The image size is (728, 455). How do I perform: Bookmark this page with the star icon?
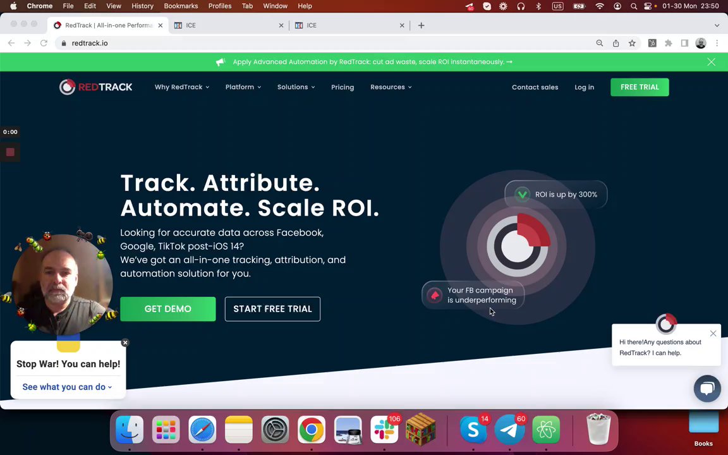(632, 43)
